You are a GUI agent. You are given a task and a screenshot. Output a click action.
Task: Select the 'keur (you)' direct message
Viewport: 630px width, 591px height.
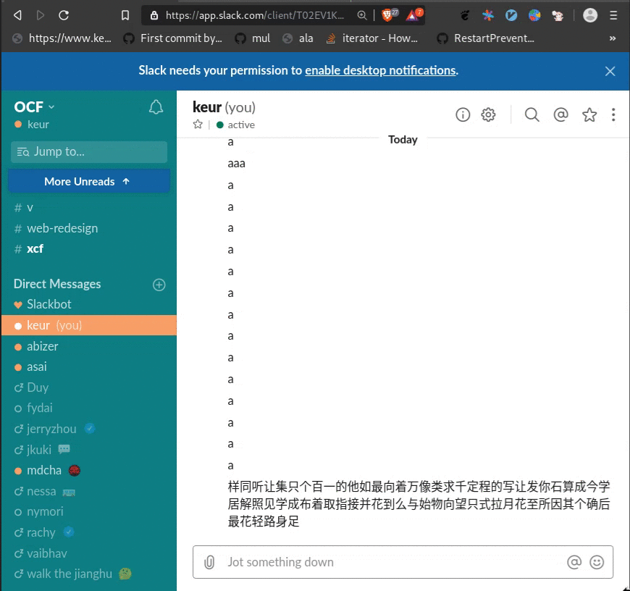[x=89, y=325]
